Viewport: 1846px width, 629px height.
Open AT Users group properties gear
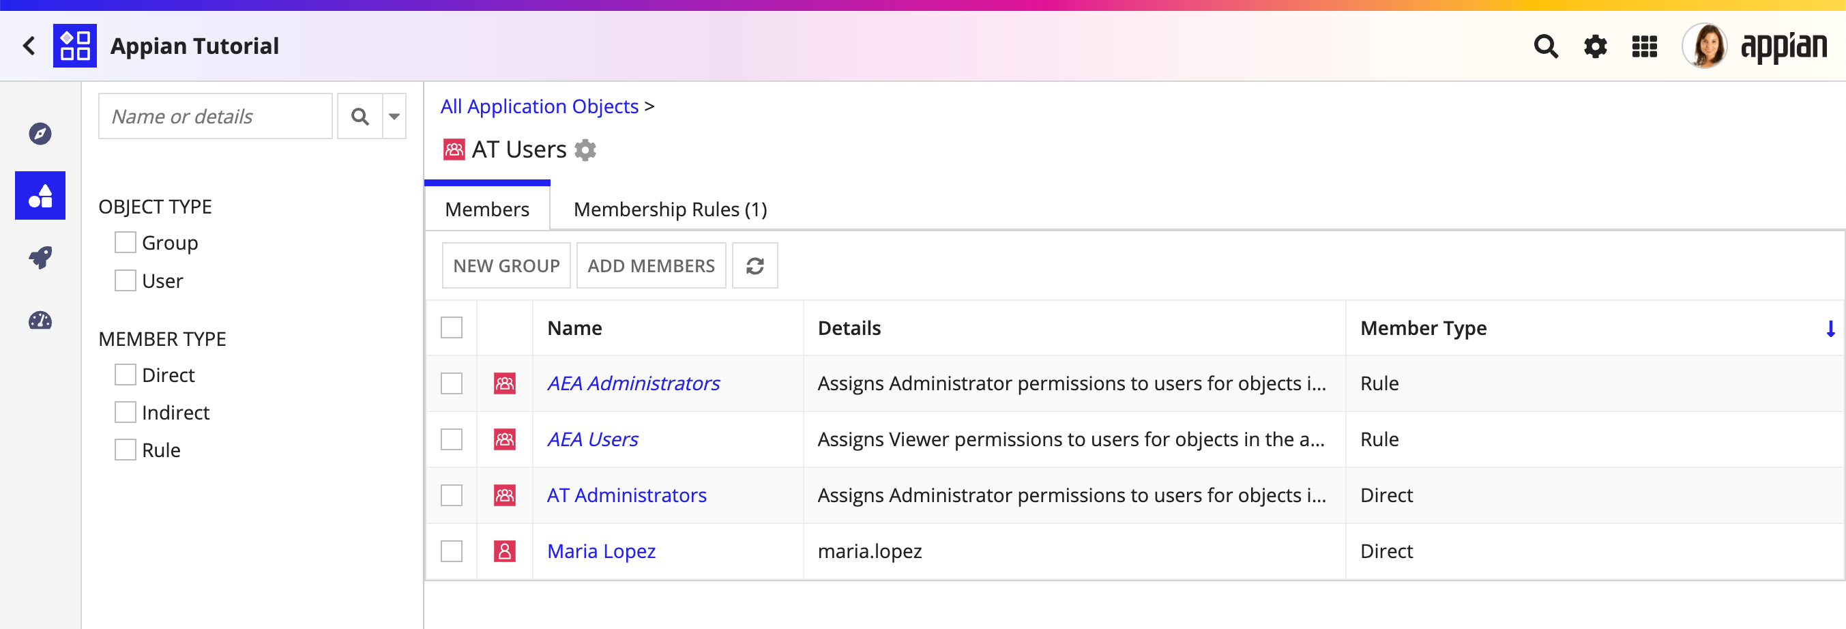click(585, 149)
